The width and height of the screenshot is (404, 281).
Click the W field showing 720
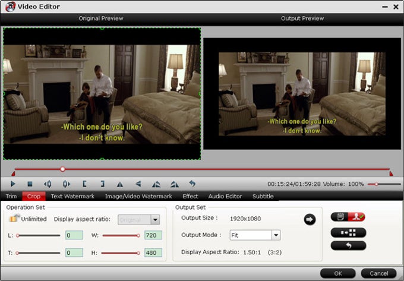click(153, 235)
